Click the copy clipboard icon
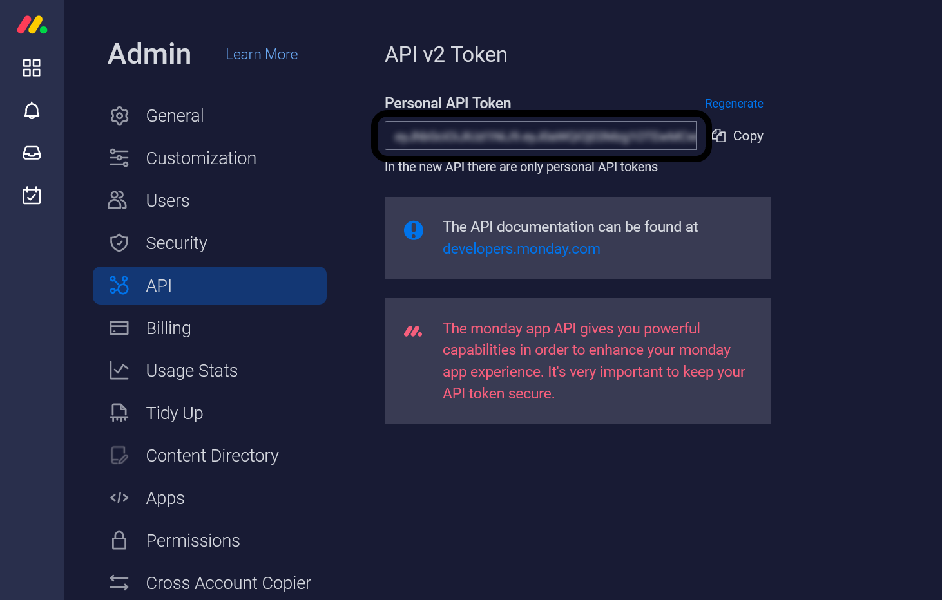This screenshot has width=942, height=600. tap(719, 135)
